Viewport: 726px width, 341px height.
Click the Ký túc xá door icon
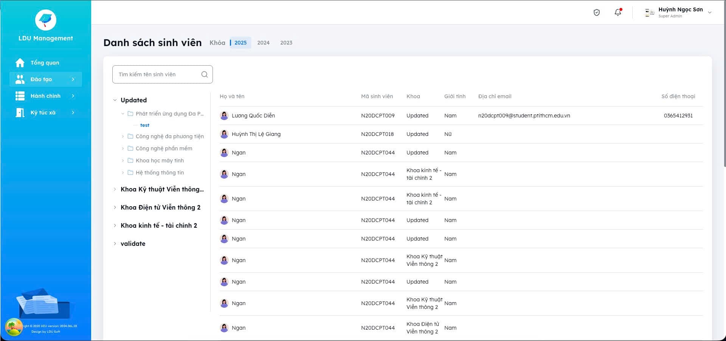click(x=20, y=113)
